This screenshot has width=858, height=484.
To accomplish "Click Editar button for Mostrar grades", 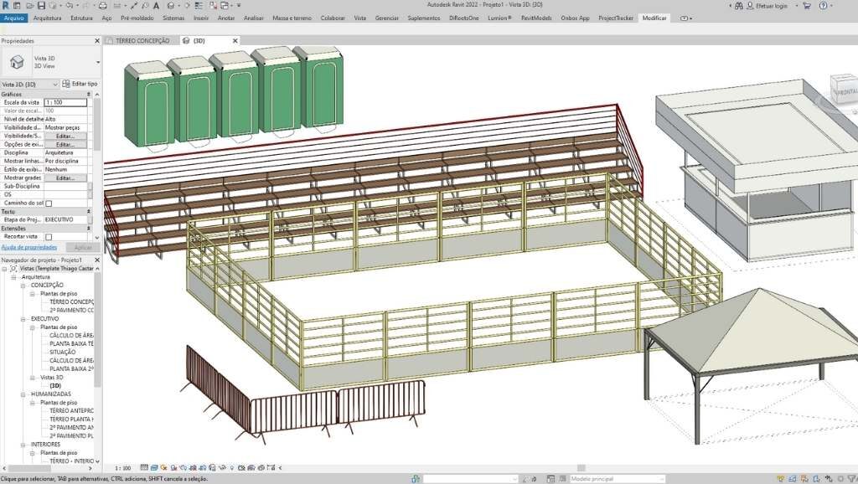I will [65, 178].
